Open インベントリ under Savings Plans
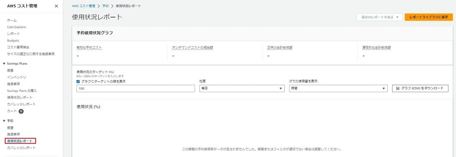 tap(16, 77)
